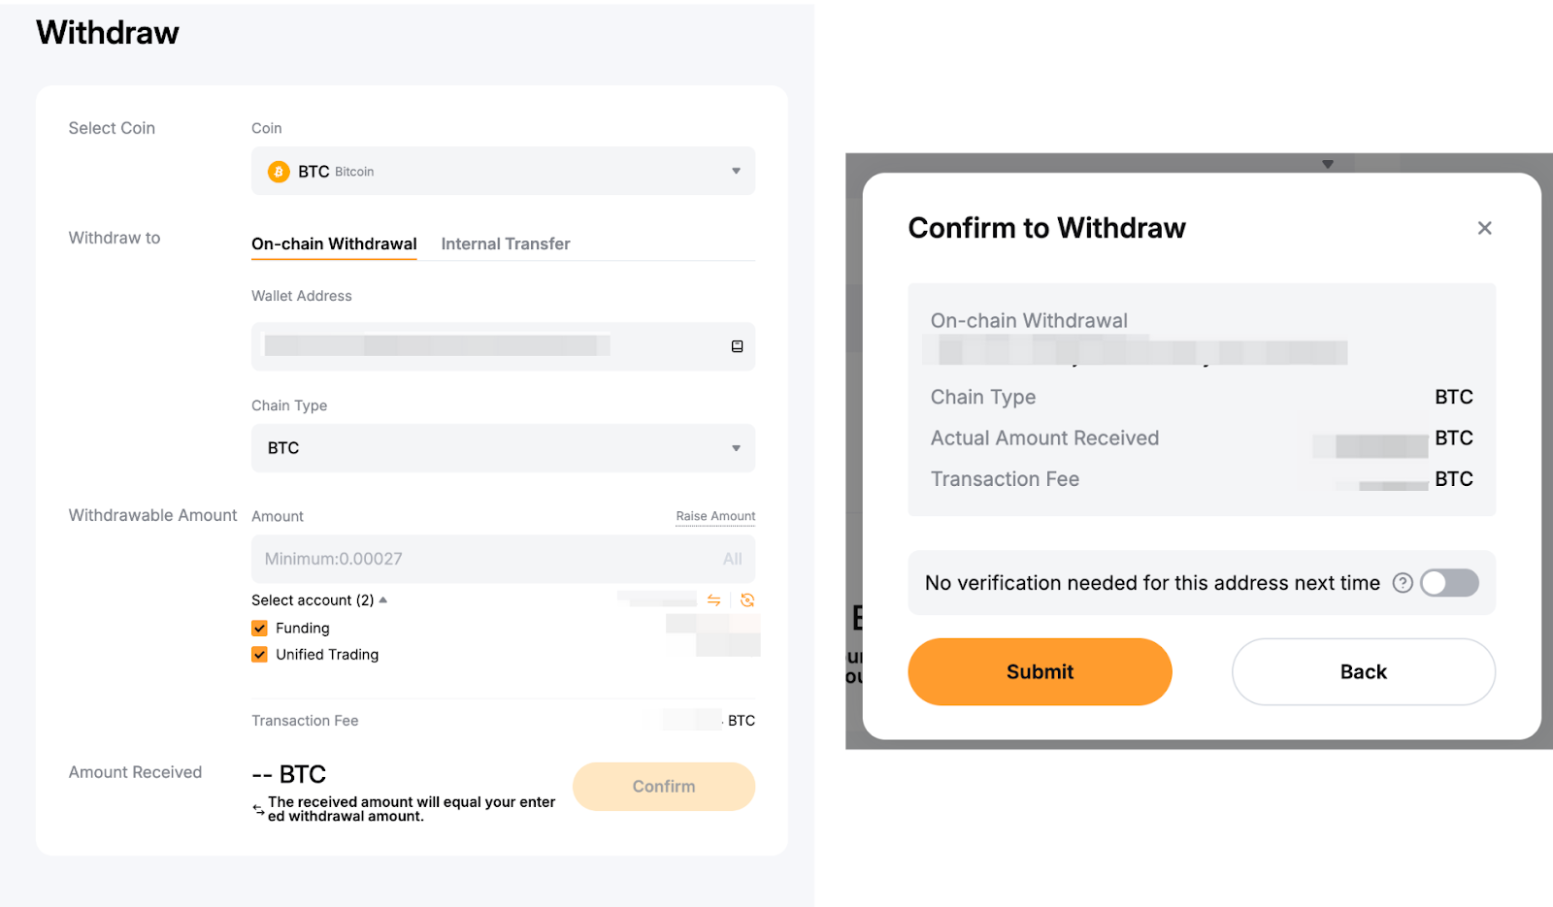Select the On-chain Withdrawal tab
Viewport: 1553px width, 907px height.
click(334, 244)
